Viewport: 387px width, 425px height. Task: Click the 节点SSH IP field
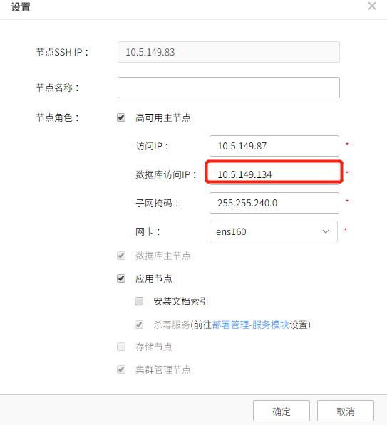pyautogui.click(x=229, y=52)
